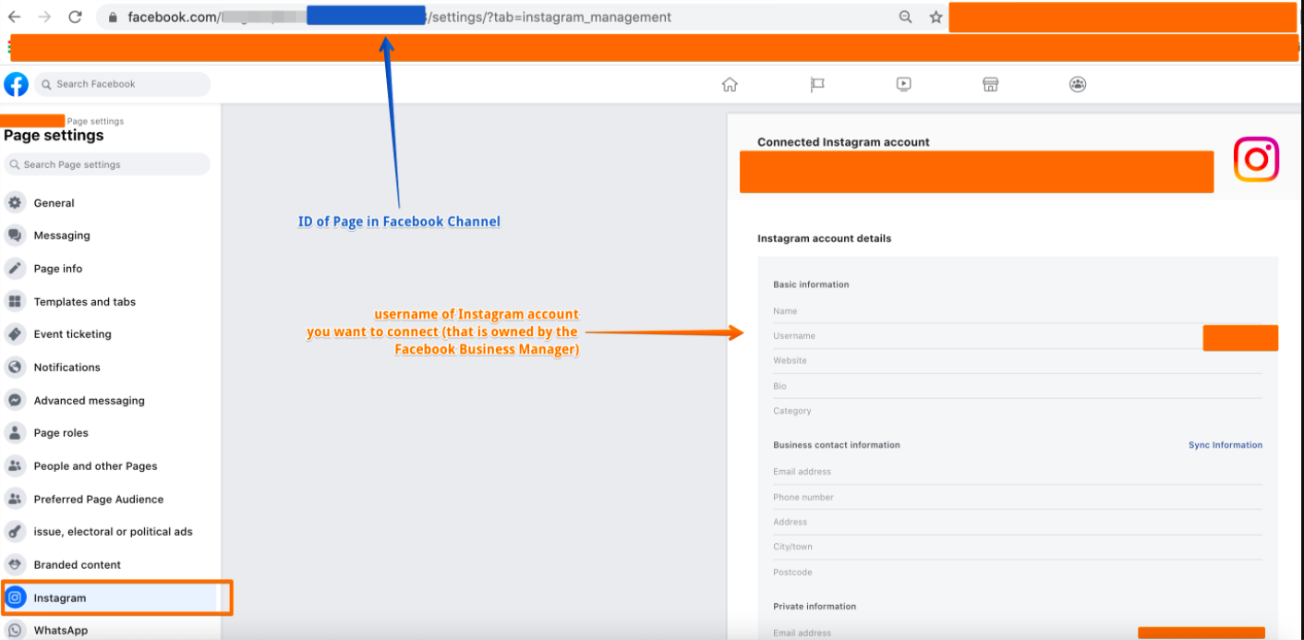The width and height of the screenshot is (1304, 640).
Task: Open the Pages flag icon
Action: point(817,84)
